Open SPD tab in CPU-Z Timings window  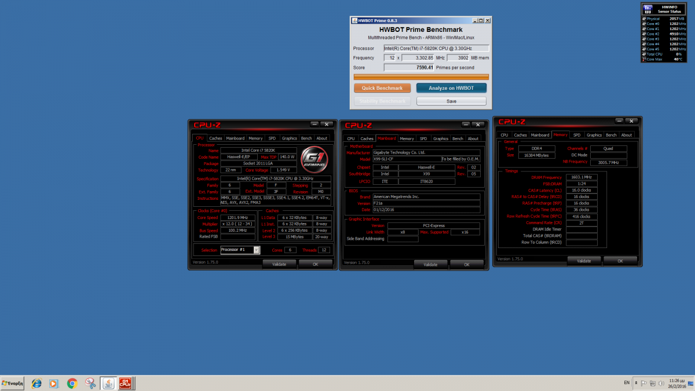tap(577, 135)
